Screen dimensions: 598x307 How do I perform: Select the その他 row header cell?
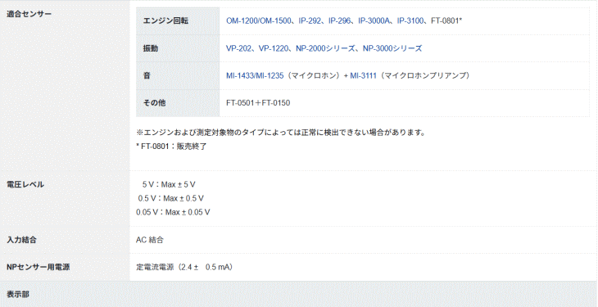(x=178, y=103)
